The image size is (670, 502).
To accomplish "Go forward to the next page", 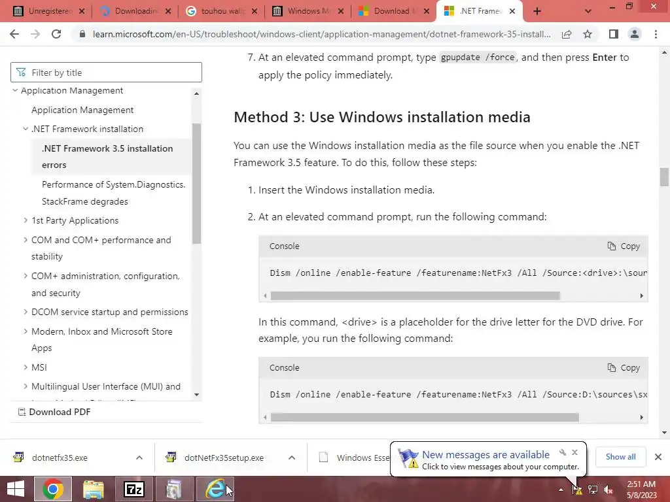I will [x=35, y=34].
